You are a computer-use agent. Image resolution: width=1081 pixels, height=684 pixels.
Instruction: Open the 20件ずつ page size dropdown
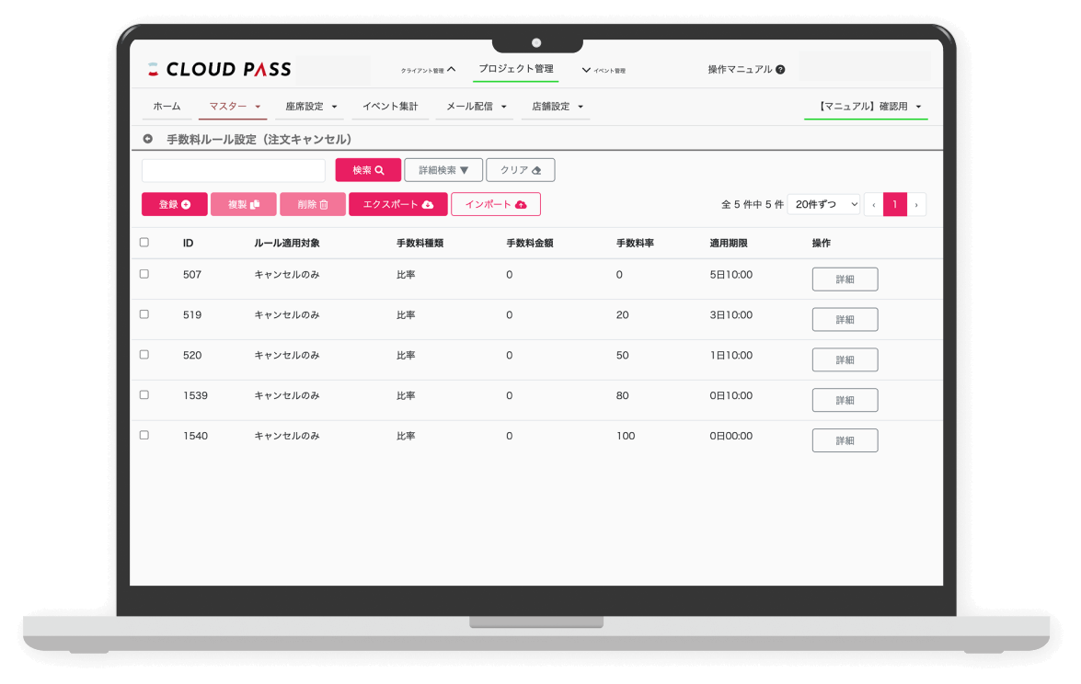(823, 204)
